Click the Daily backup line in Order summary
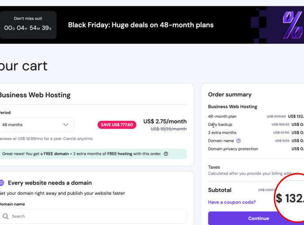Viewport: 304px width, 225px height. (x=220, y=125)
